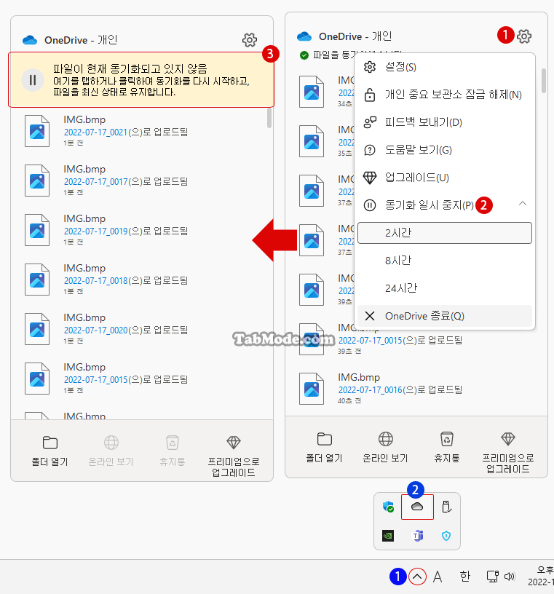Click image file icon for 2022-07-17_0018
The image size is (554, 594).
37,280
